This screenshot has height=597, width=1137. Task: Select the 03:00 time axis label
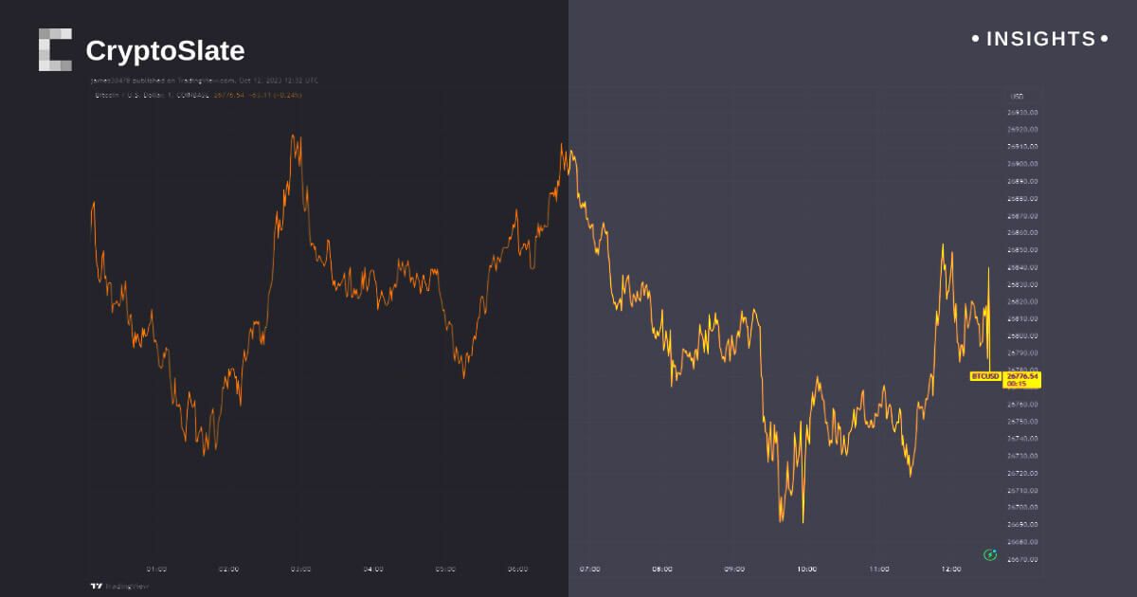click(x=301, y=569)
